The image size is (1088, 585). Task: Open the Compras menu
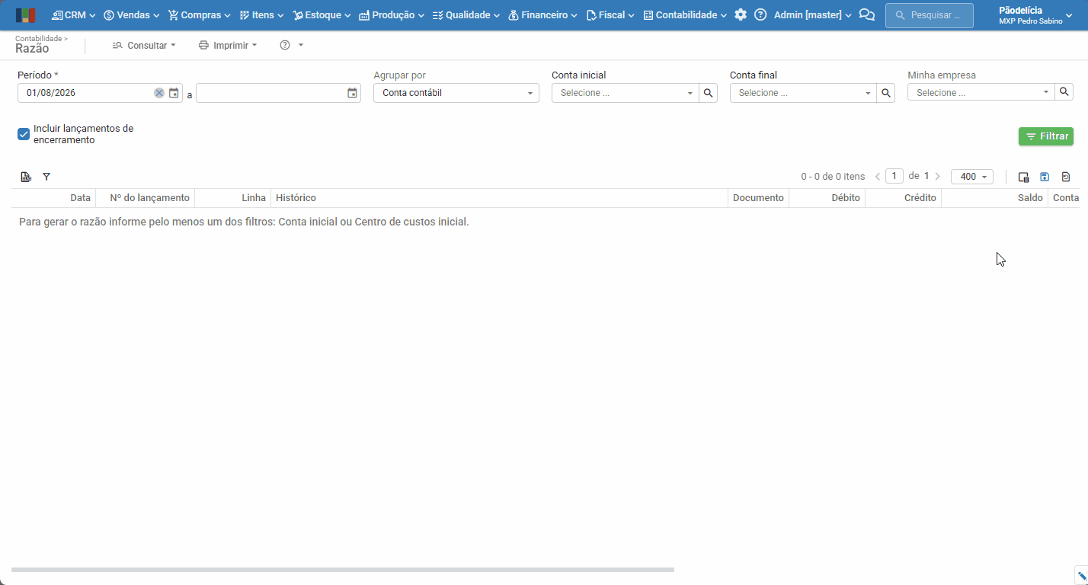199,15
